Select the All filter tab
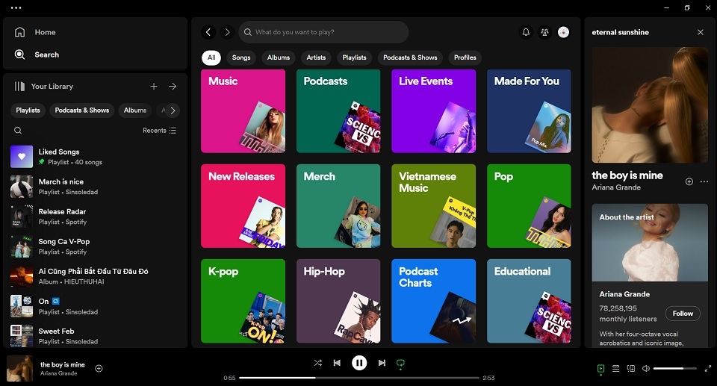This screenshot has width=717, height=386. click(211, 57)
